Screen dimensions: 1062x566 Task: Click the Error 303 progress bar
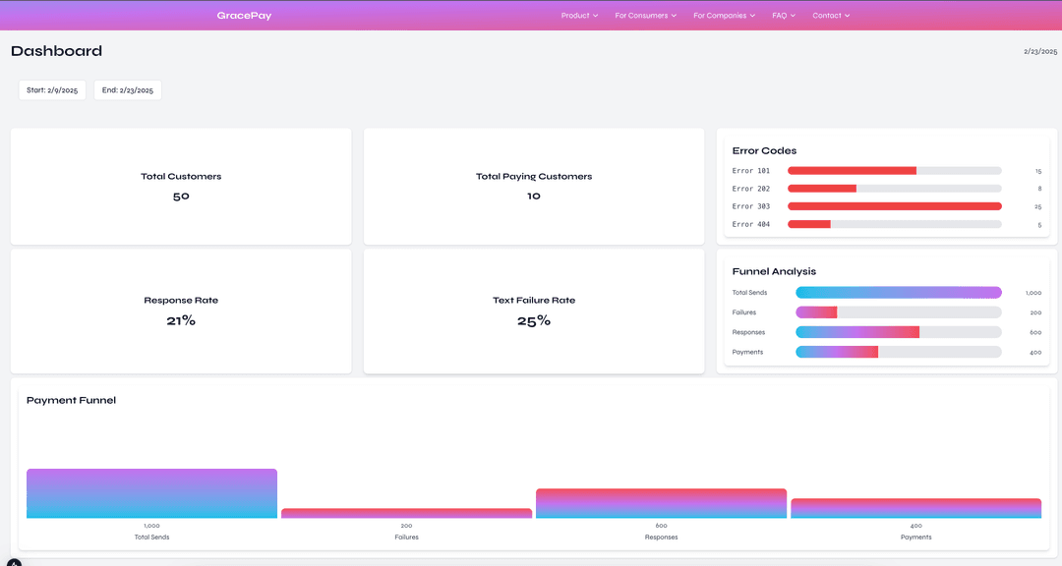click(895, 206)
